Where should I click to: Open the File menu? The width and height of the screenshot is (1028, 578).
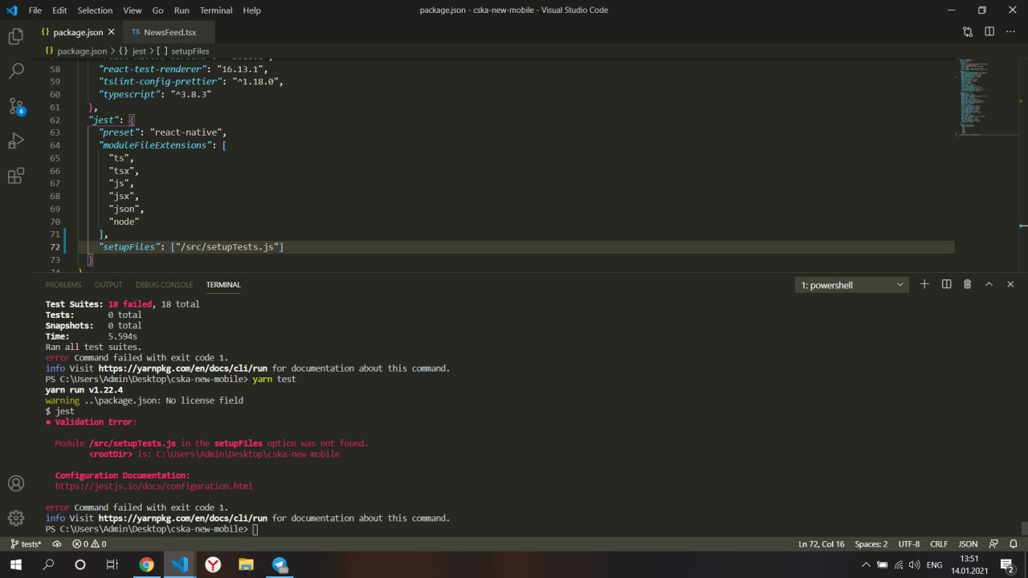(x=35, y=10)
